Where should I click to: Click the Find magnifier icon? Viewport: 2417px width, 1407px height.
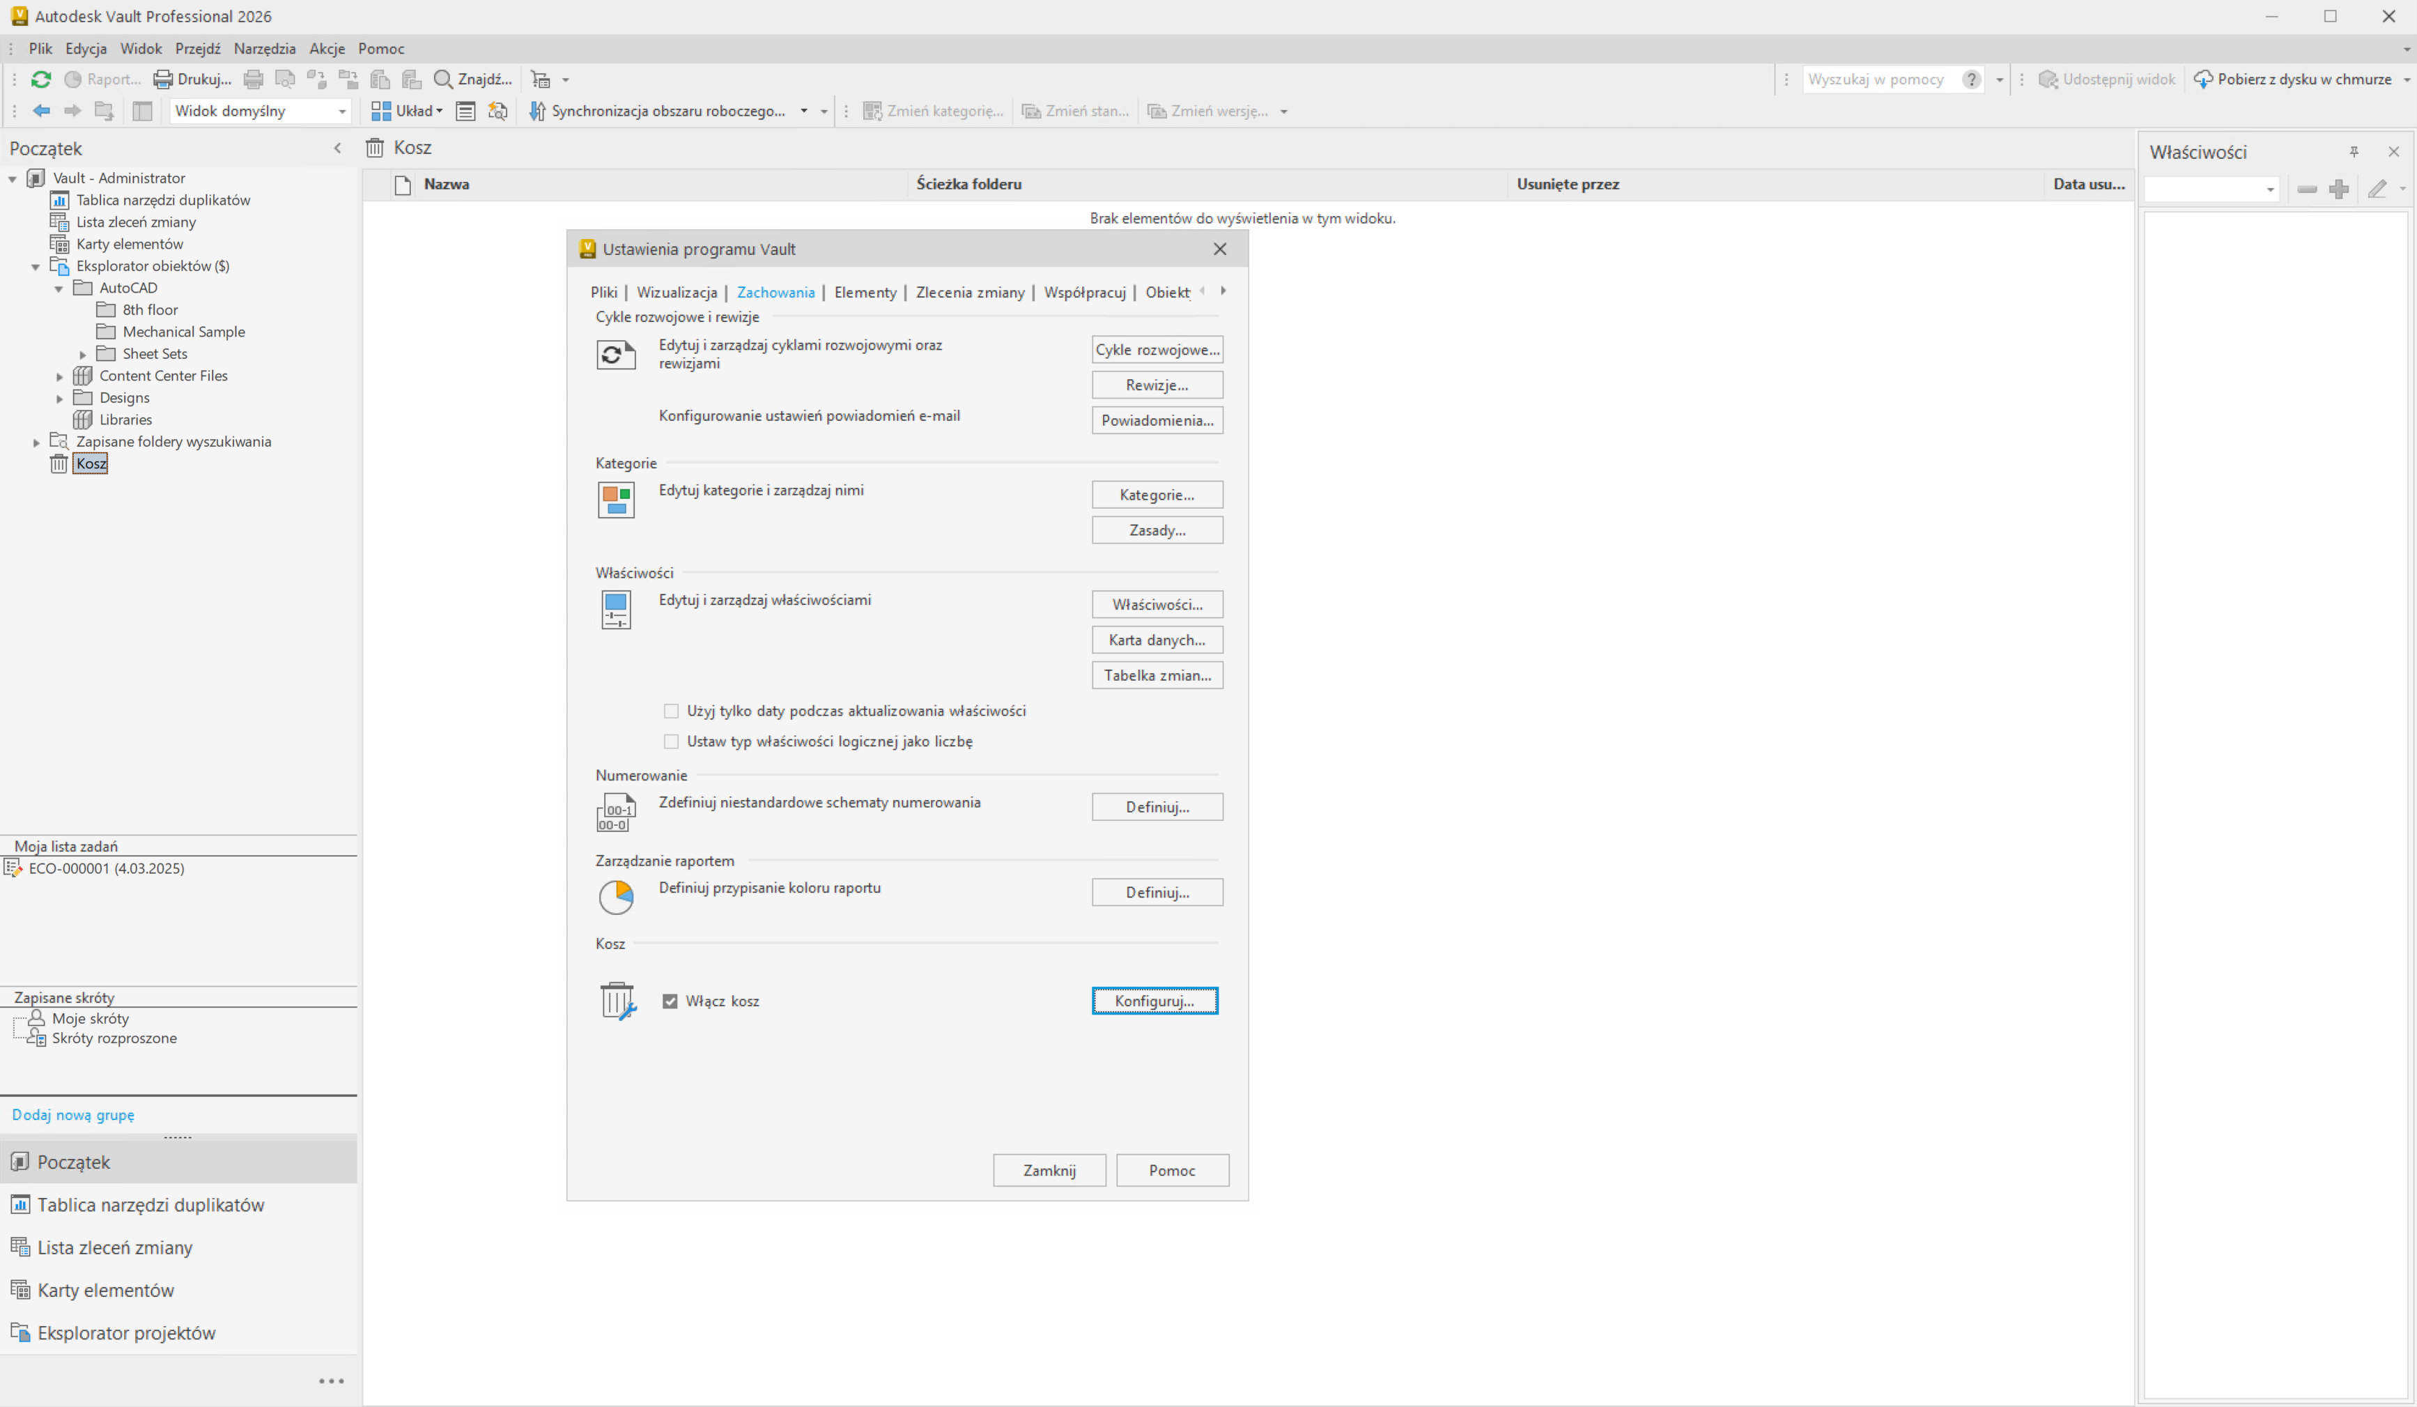click(x=443, y=79)
